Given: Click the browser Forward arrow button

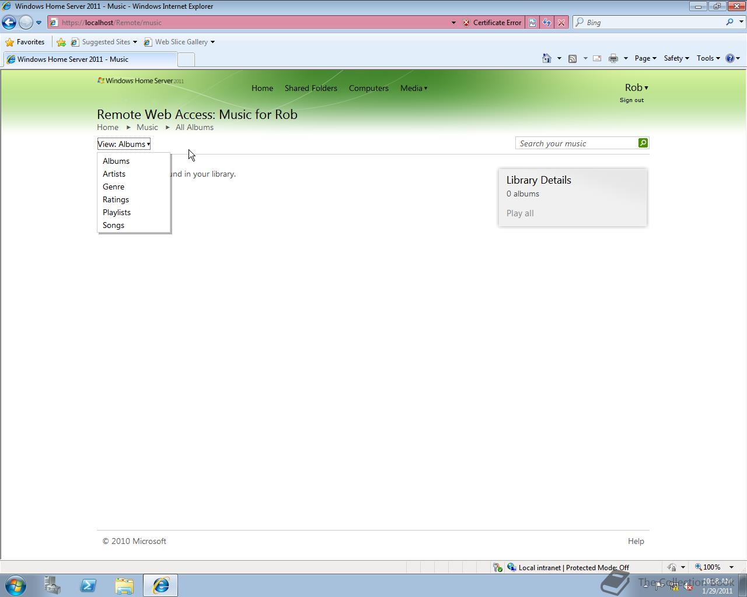Looking at the screenshot, I should tap(26, 23).
